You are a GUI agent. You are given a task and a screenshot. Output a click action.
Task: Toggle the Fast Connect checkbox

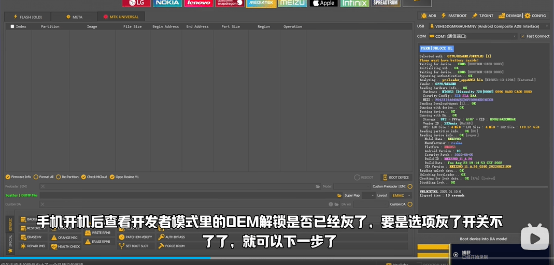pos(535,36)
